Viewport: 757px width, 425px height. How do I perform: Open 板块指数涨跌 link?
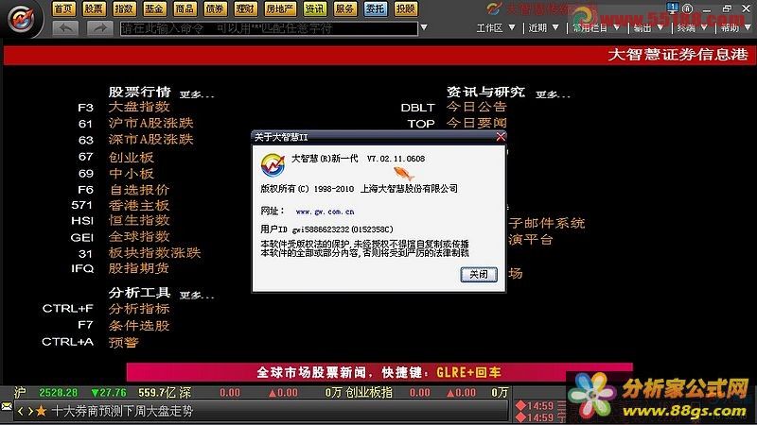coord(154,252)
